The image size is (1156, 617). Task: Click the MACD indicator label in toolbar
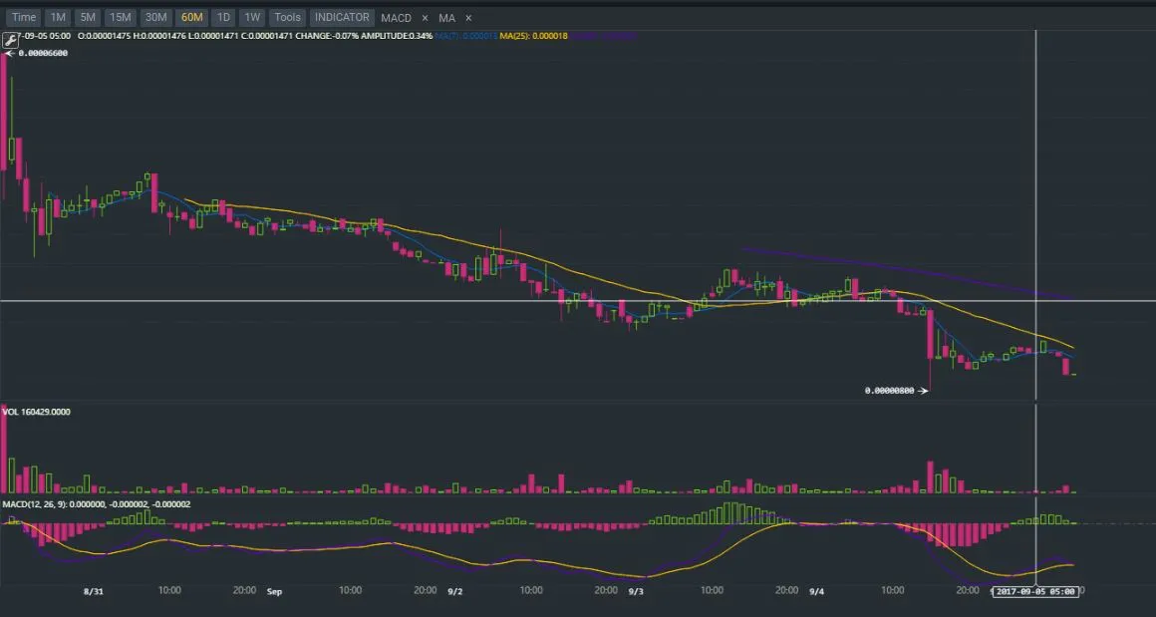tap(396, 18)
